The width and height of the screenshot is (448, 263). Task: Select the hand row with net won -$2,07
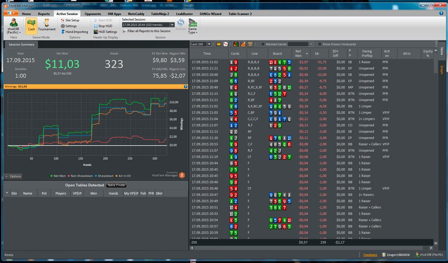[312, 62]
